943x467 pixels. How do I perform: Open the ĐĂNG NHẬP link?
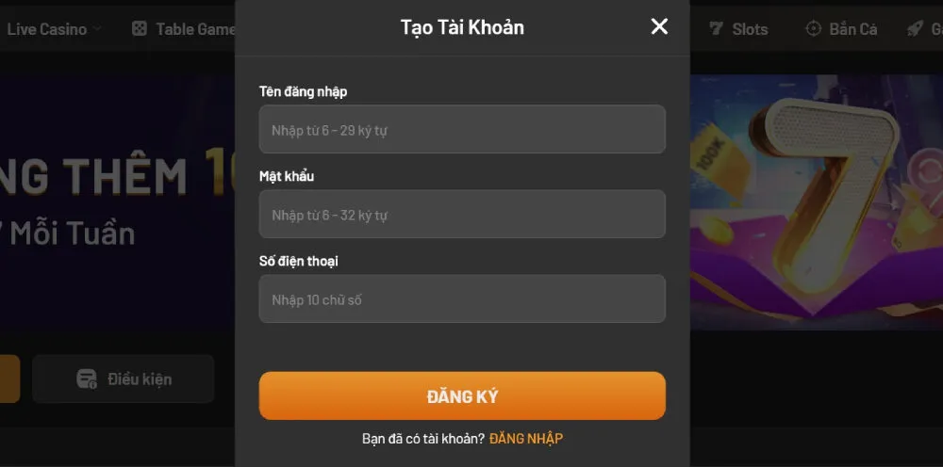click(526, 439)
